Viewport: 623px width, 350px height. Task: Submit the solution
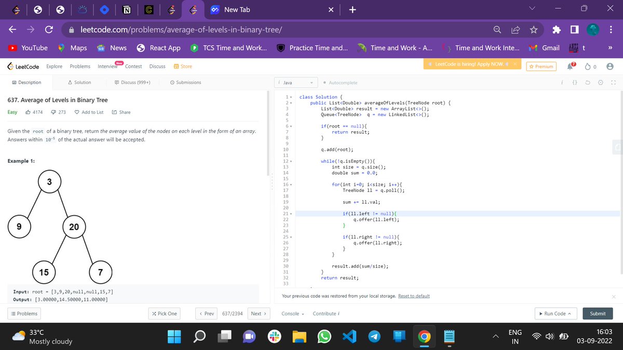(x=598, y=314)
